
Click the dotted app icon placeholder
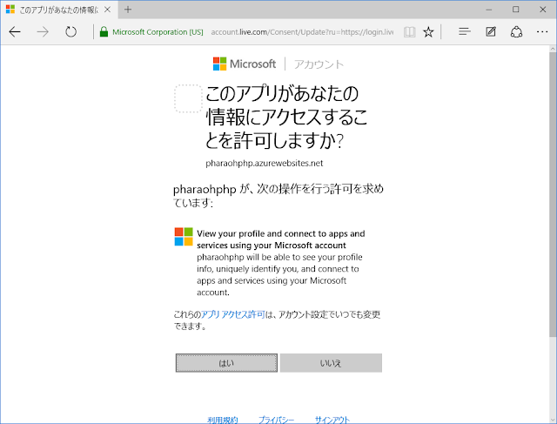188,98
